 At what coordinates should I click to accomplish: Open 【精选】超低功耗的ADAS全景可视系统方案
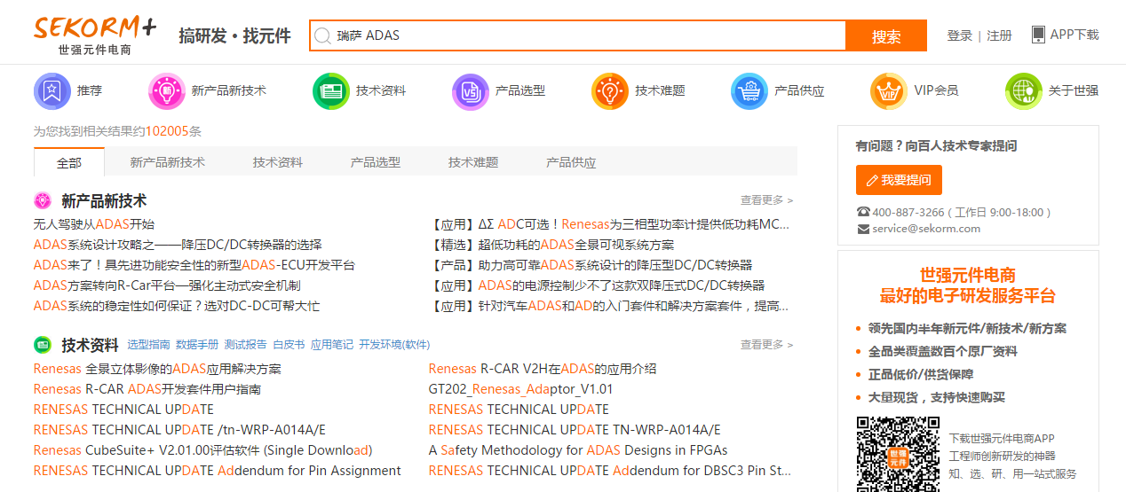pos(551,245)
